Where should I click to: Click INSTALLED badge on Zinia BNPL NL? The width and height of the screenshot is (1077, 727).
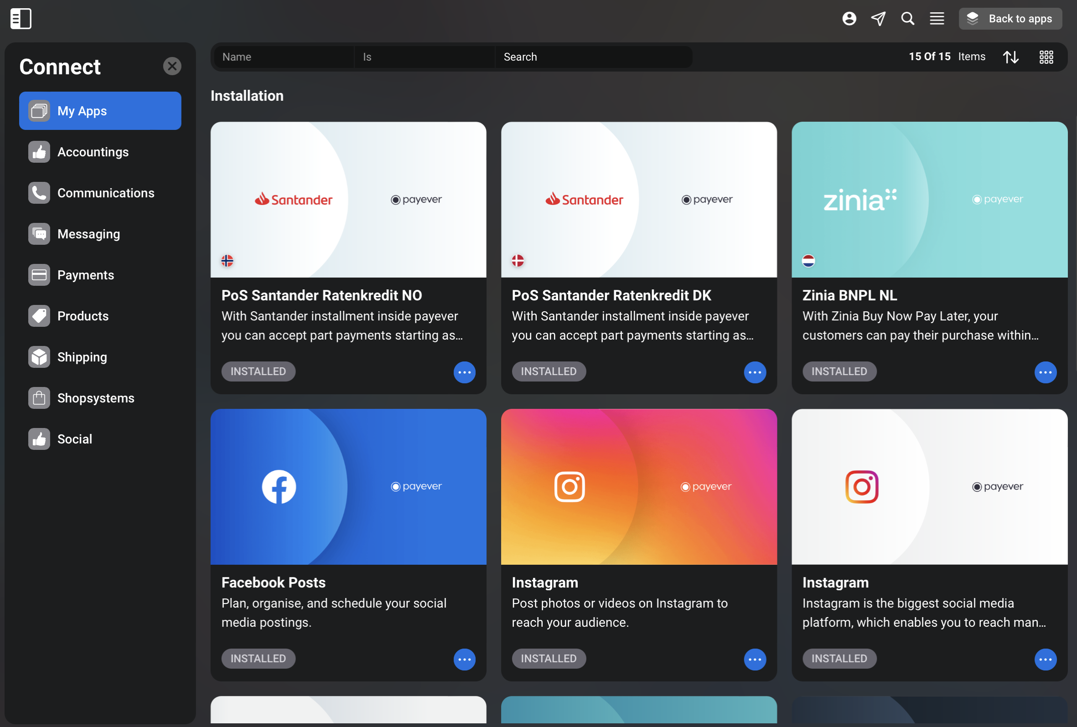pos(839,371)
